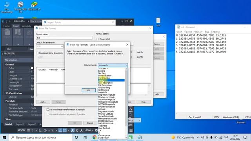This screenshot has width=251, height=141.
Task: Choose Northing from the column name list
Action: tap(111, 73)
